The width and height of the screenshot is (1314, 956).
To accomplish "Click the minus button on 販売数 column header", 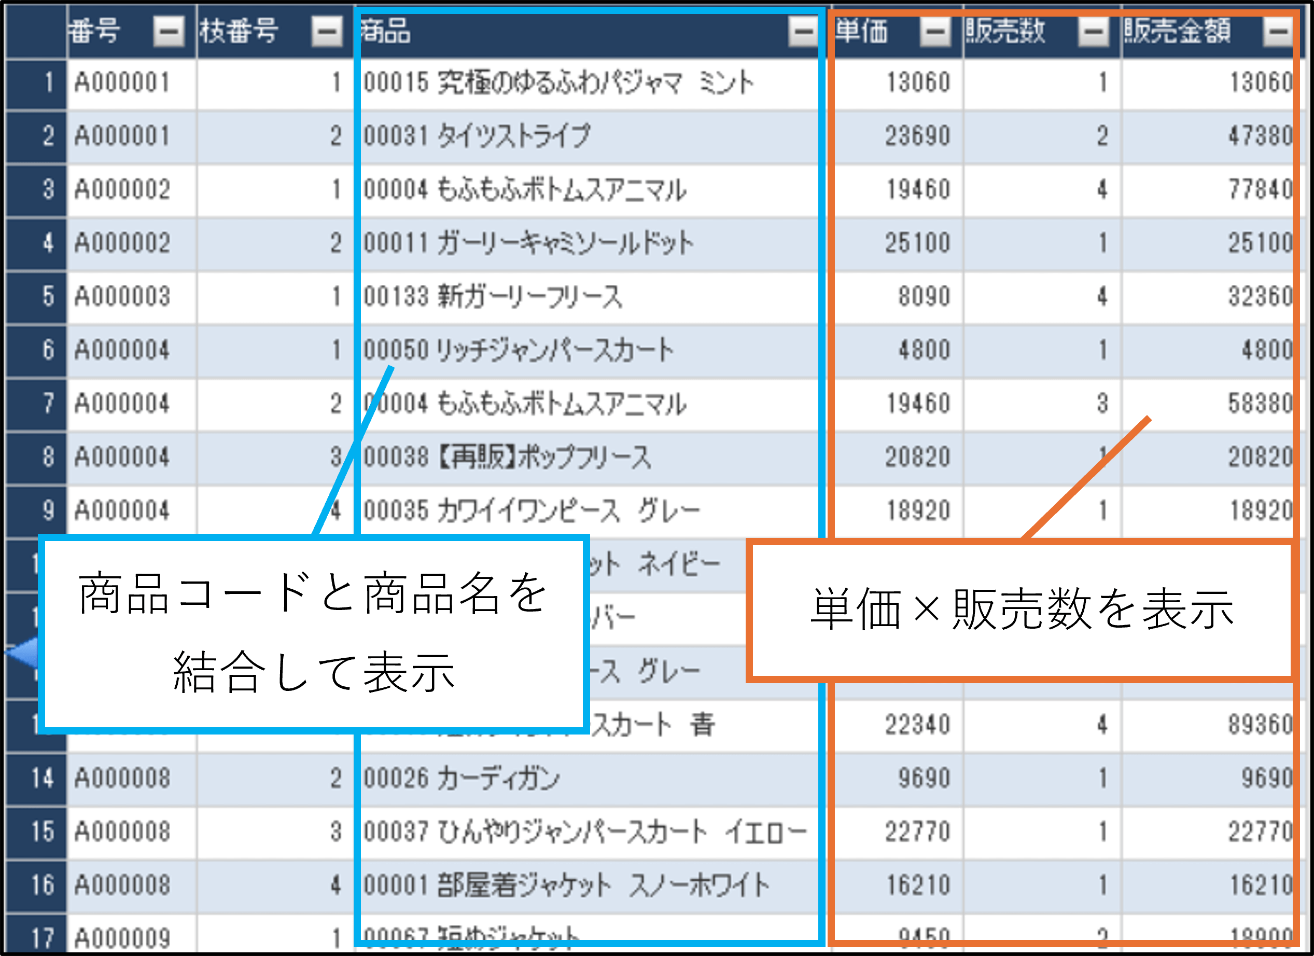I will click(x=1093, y=31).
